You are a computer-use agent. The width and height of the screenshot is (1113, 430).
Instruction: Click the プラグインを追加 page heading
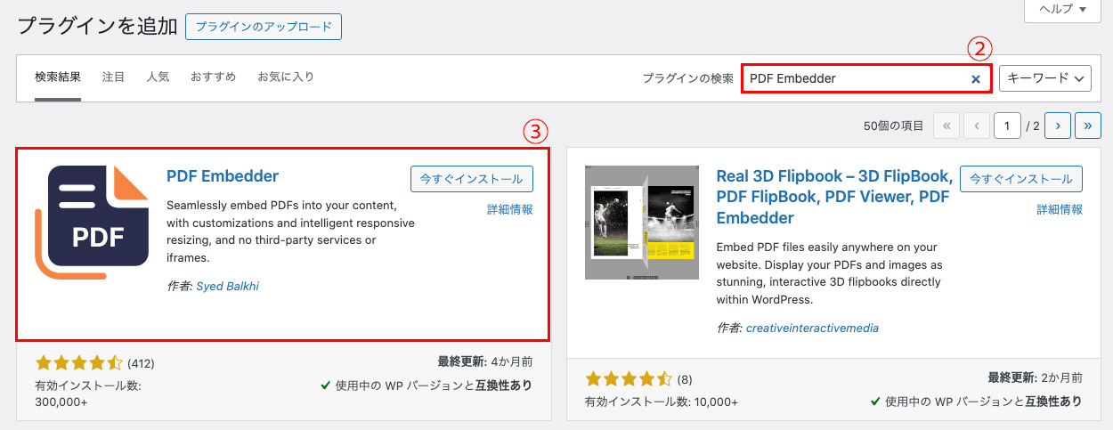tap(98, 27)
